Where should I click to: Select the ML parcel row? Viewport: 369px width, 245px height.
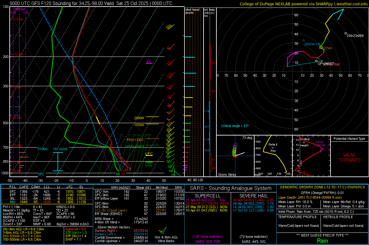[47, 198]
